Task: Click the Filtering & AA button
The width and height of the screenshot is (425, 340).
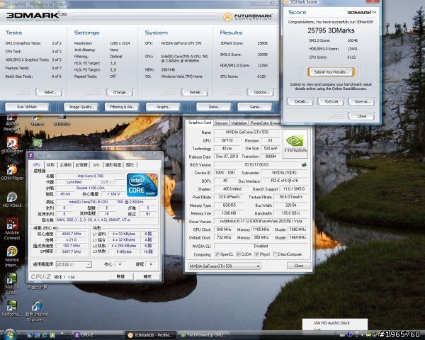Action: coord(122,107)
